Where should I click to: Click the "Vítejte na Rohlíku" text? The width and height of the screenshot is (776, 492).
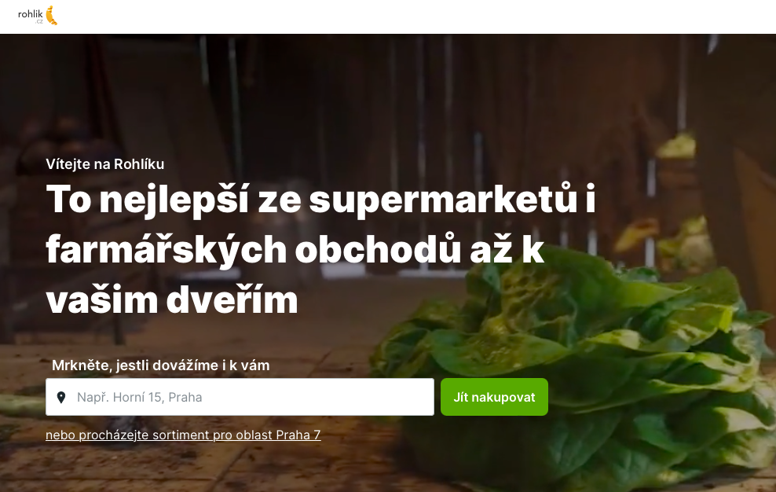point(105,164)
